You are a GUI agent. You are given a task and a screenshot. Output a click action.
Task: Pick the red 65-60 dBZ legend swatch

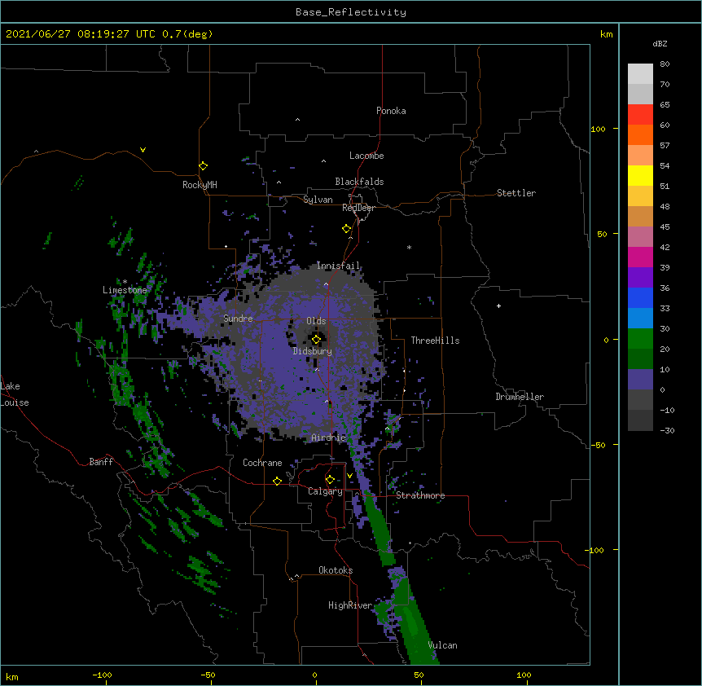(x=640, y=114)
